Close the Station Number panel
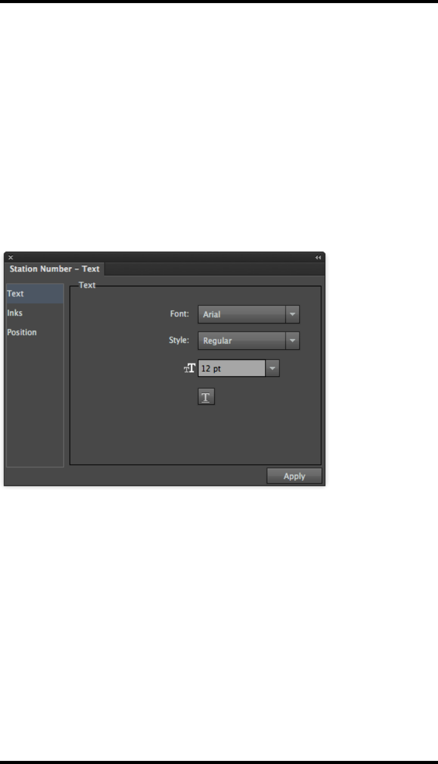The image size is (438, 764). pos(10,257)
